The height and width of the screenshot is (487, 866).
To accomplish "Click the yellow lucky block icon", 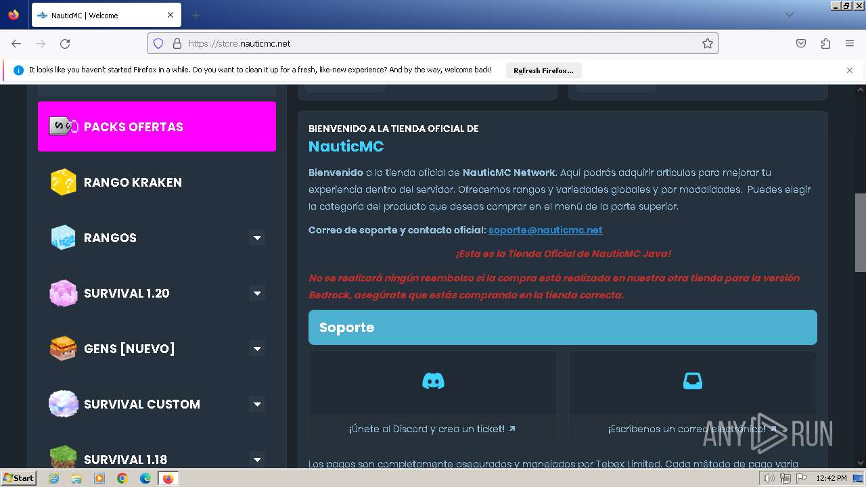I will (x=63, y=182).
